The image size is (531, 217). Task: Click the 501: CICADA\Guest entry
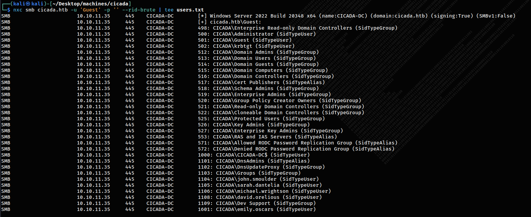245,40
